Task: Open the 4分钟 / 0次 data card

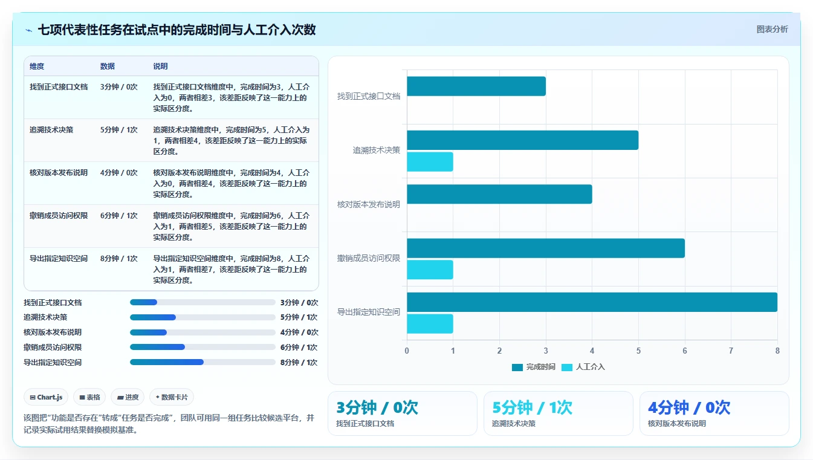Action: [714, 413]
